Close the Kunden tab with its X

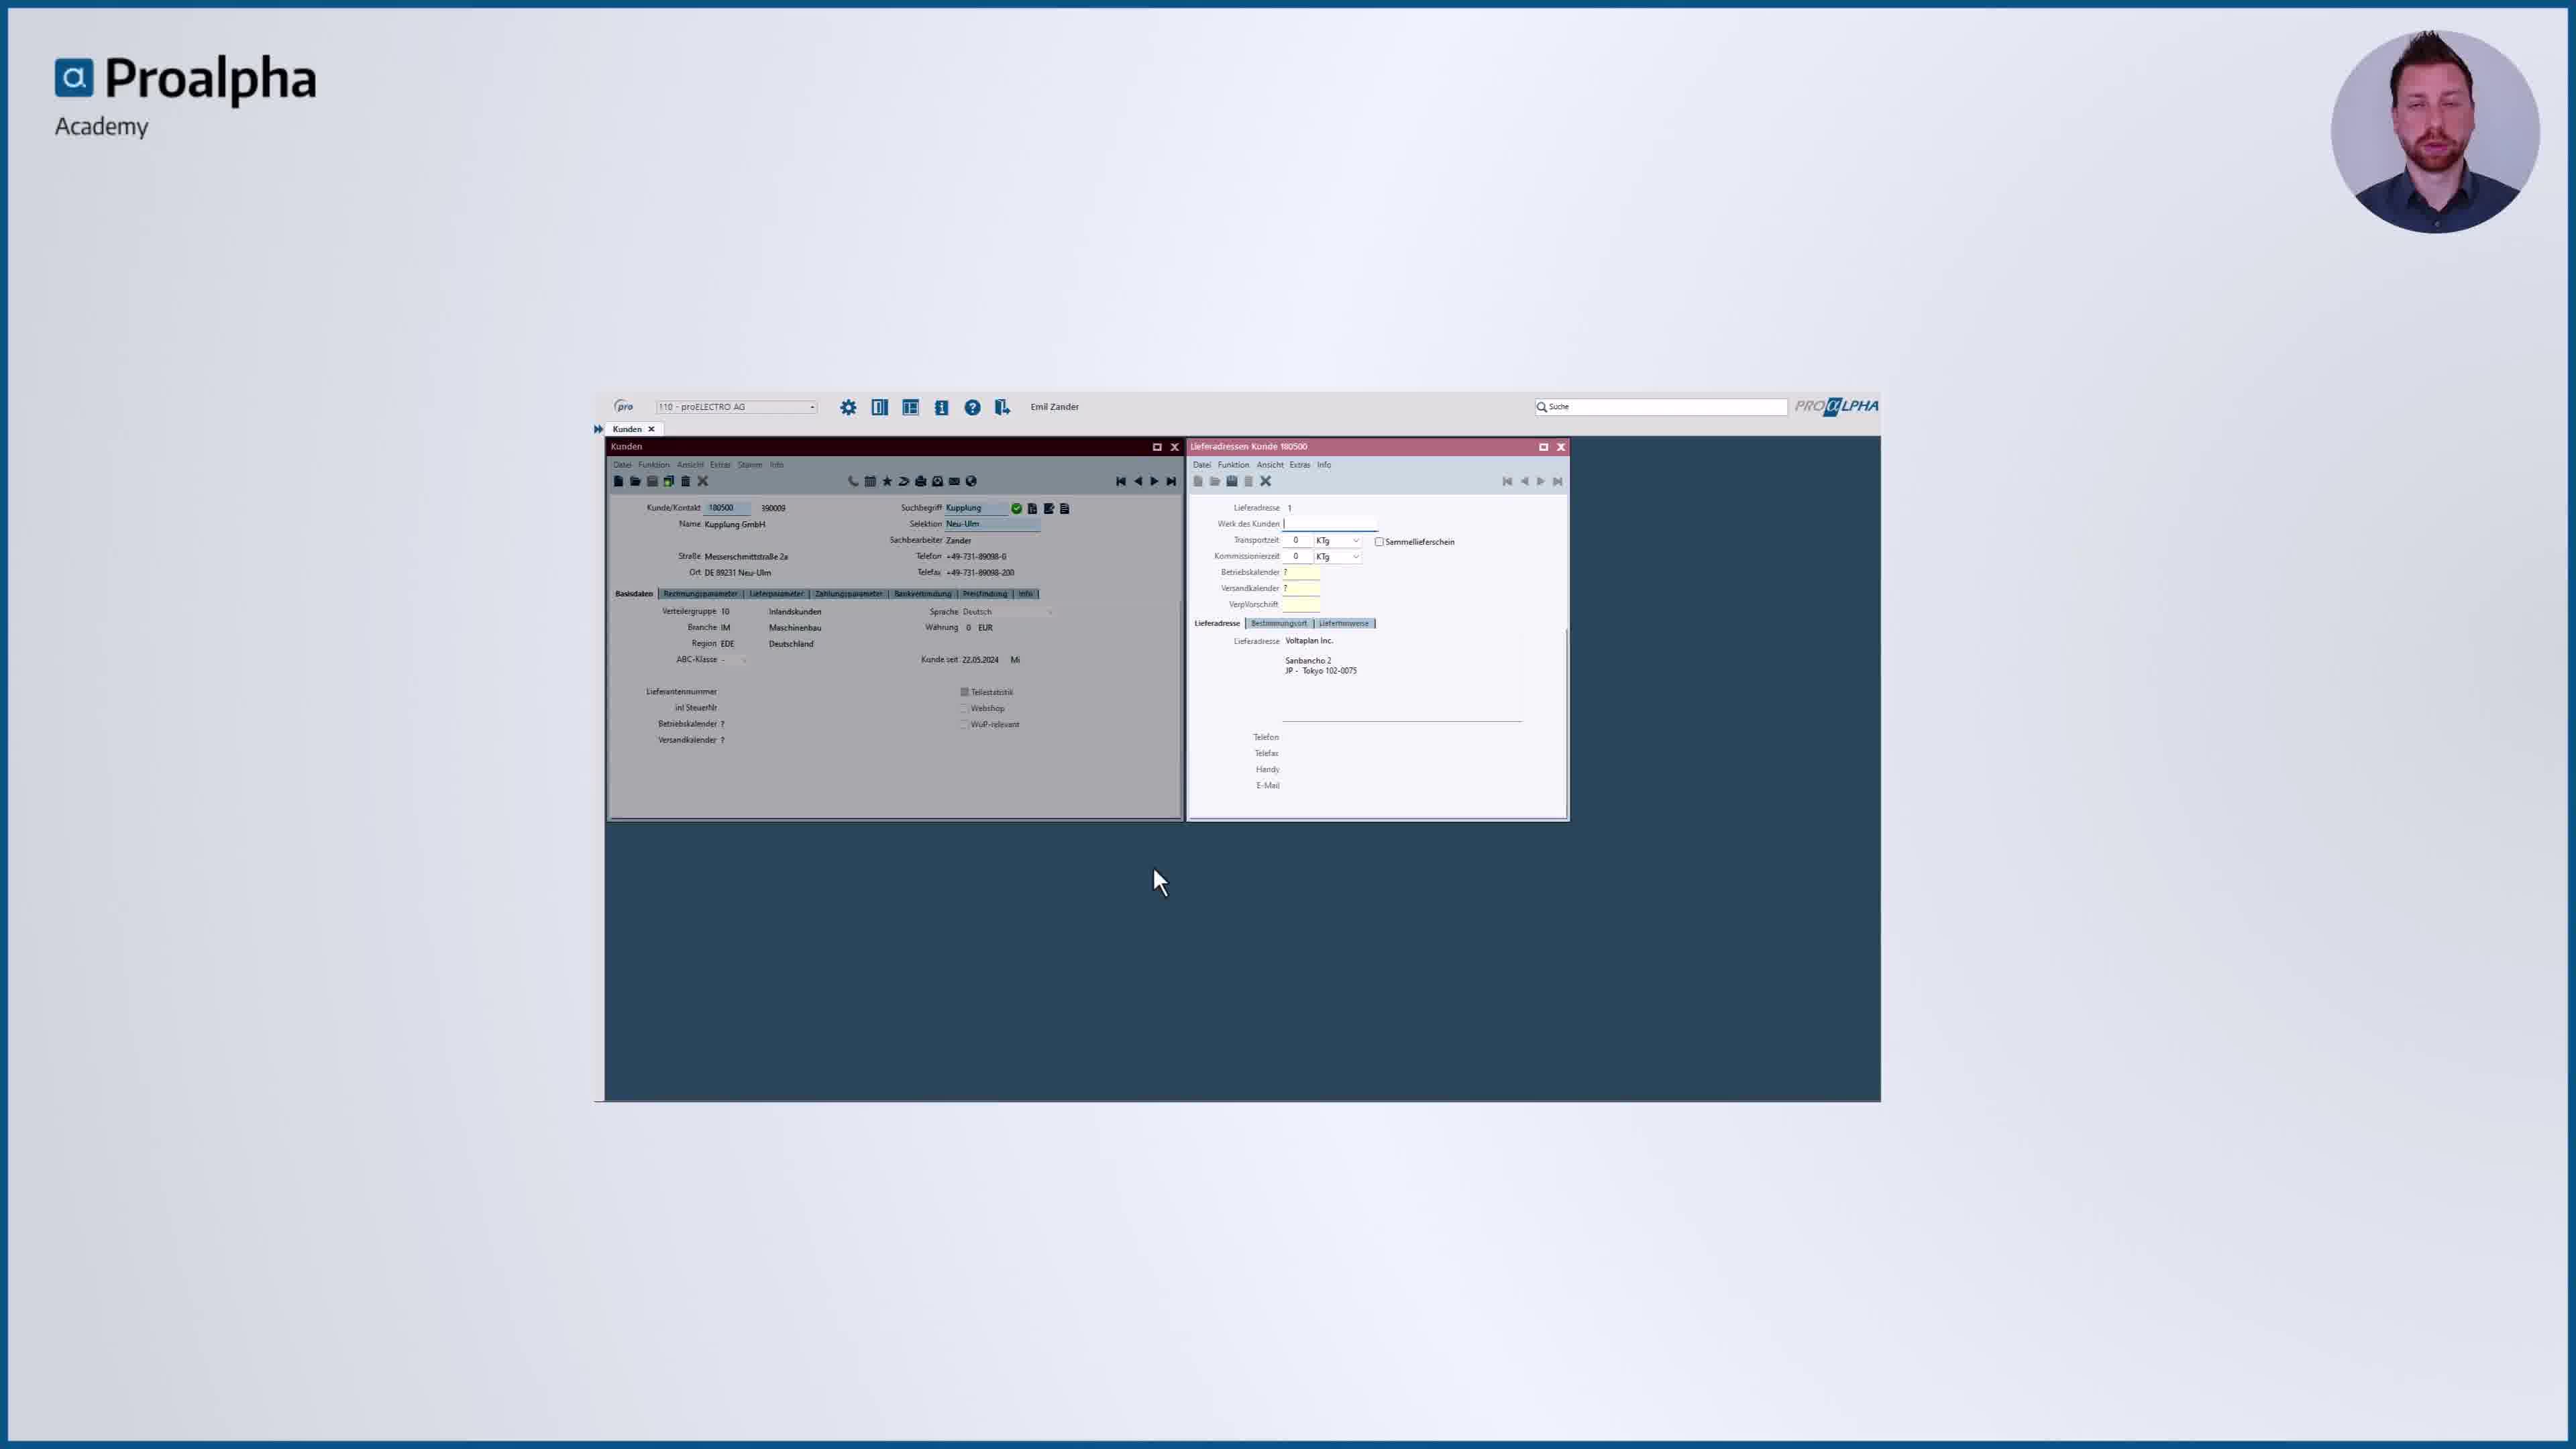[x=651, y=429]
